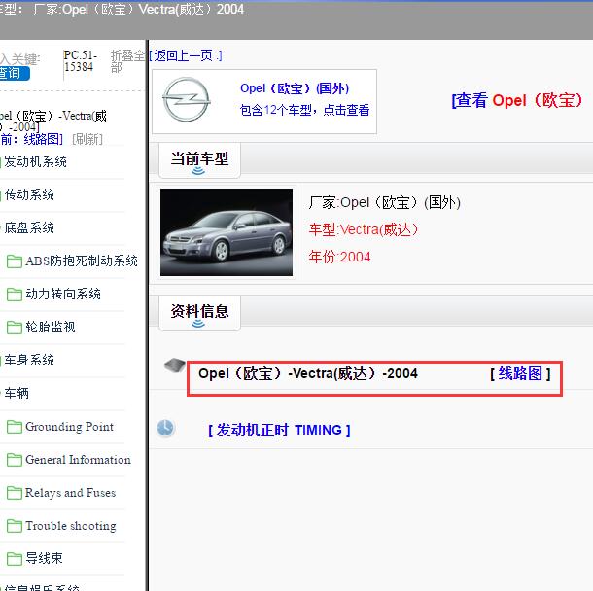Click the folder icon beside Relays and Fuses
The height and width of the screenshot is (591, 593).
15,493
